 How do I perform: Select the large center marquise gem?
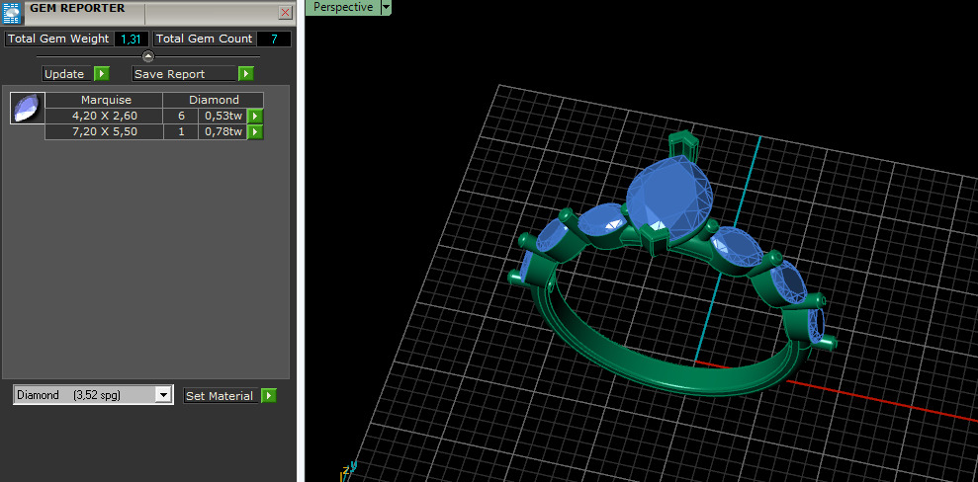click(670, 197)
